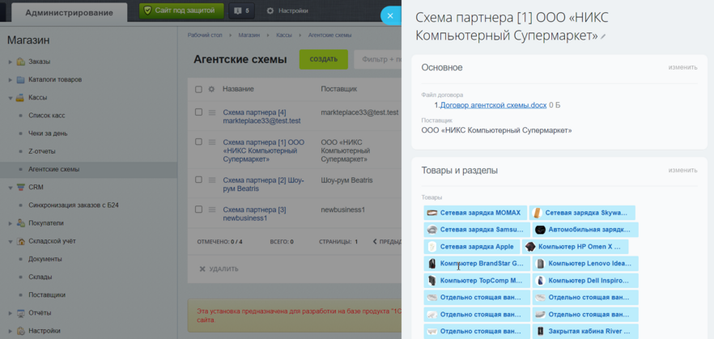Open Поставщики in the sidebar
This screenshot has width=714, height=339.
pos(47,295)
